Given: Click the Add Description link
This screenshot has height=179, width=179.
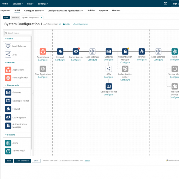Looking at the screenshot, I should (x=81, y=24).
